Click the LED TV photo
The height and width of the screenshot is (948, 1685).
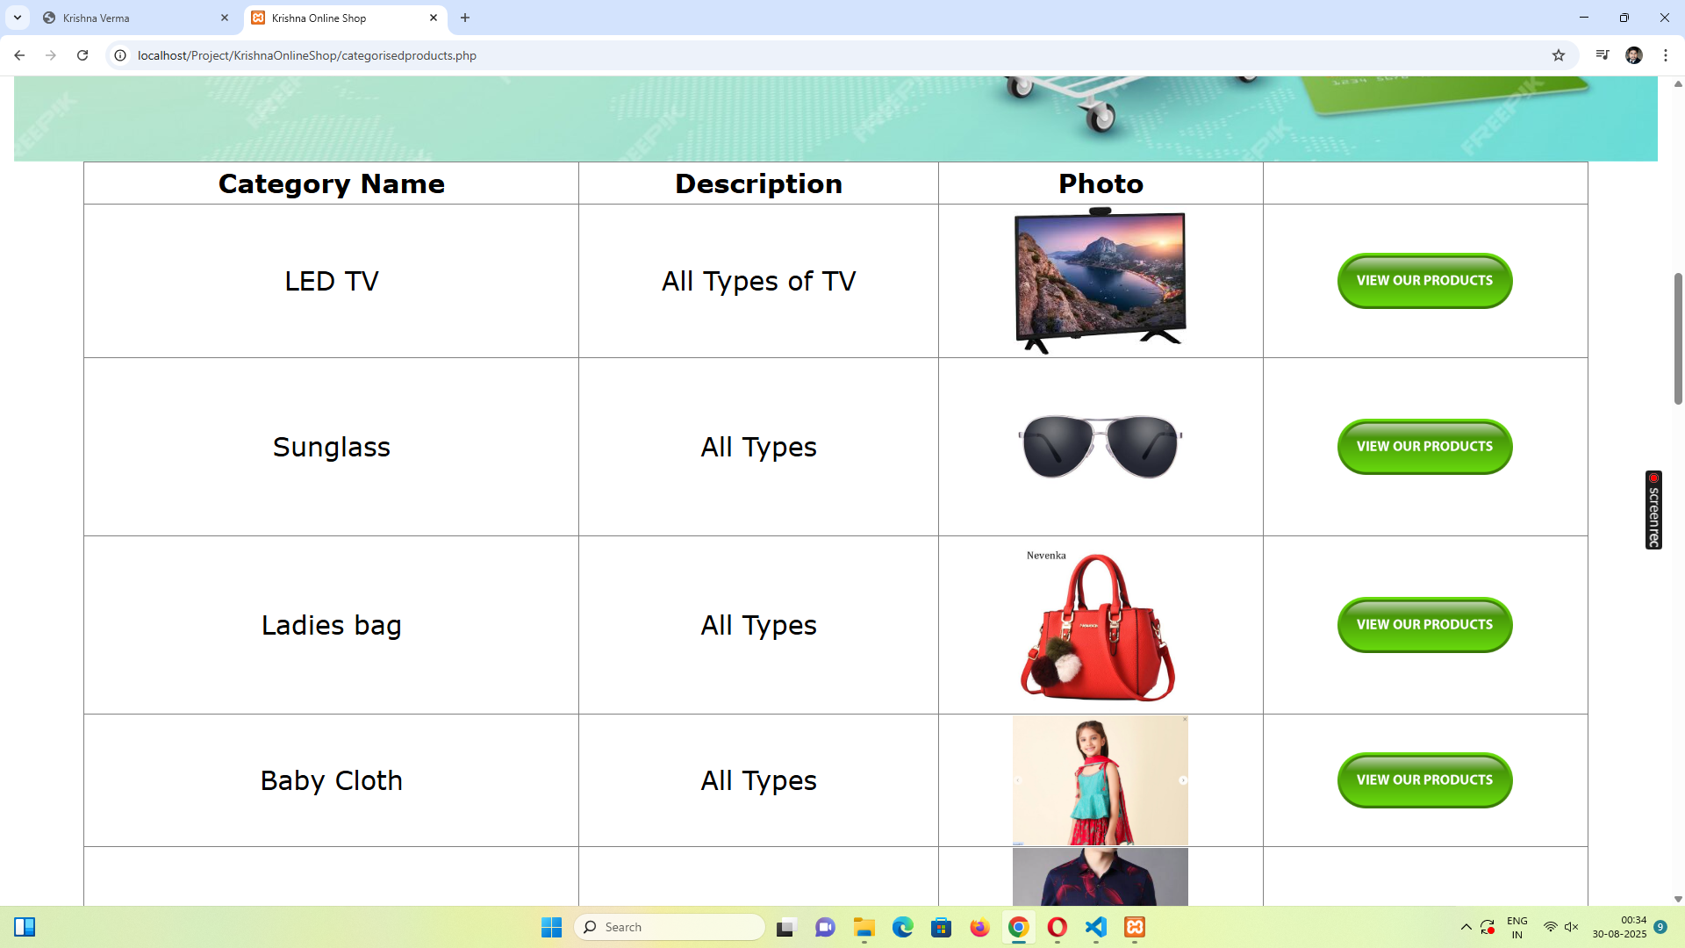(1100, 281)
